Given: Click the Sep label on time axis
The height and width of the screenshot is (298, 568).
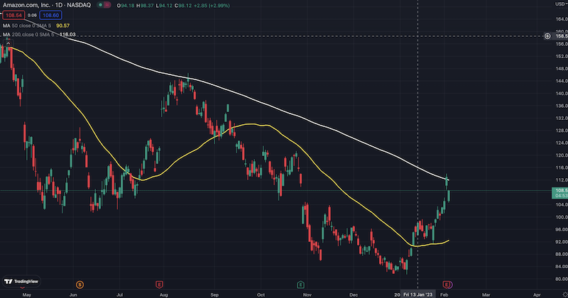Looking at the screenshot, I should (214, 294).
